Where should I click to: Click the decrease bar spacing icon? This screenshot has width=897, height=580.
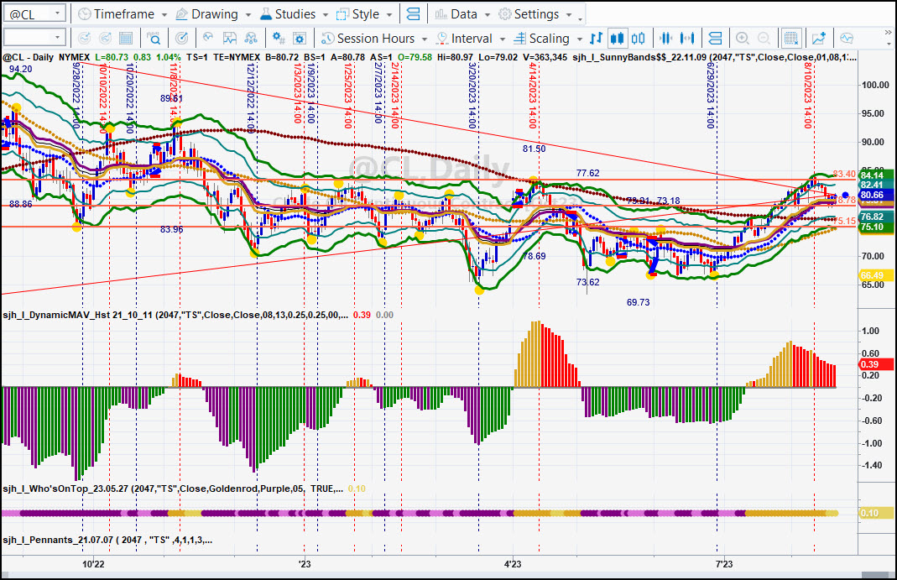[666, 39]
